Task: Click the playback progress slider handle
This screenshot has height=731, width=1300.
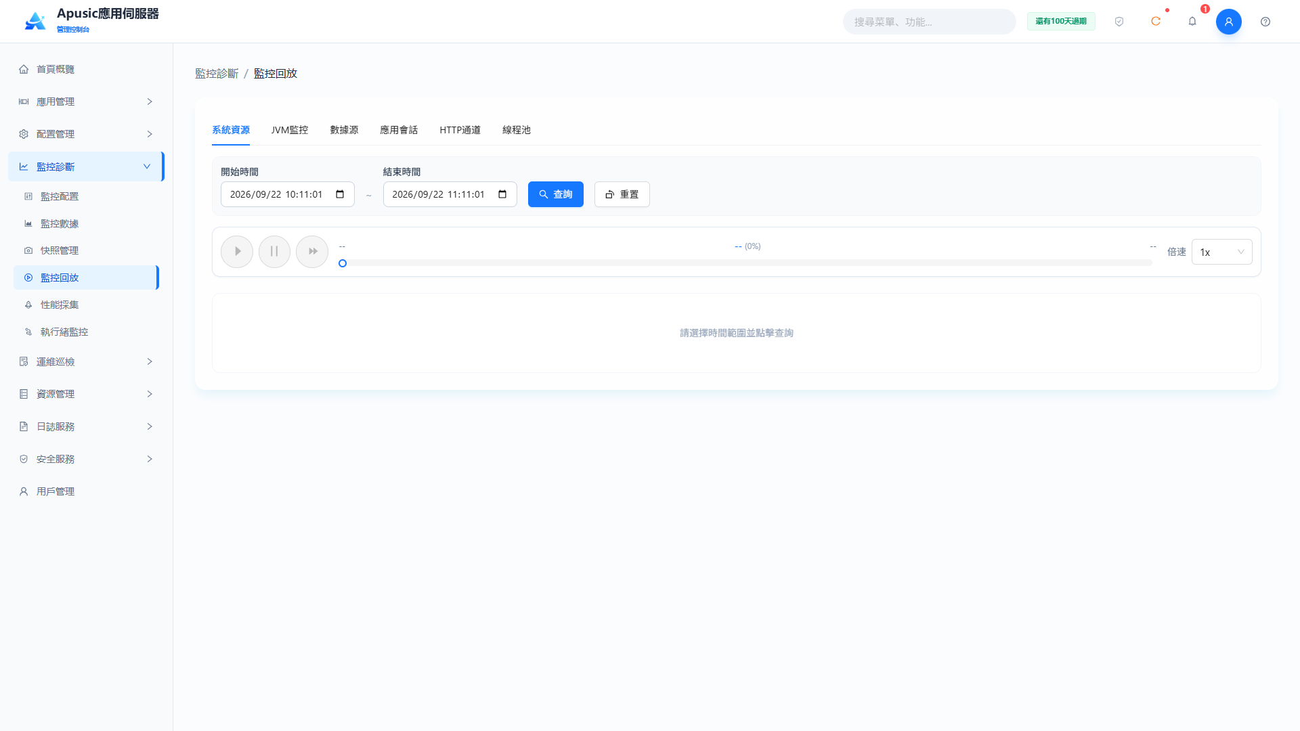Action: point(343,263)
